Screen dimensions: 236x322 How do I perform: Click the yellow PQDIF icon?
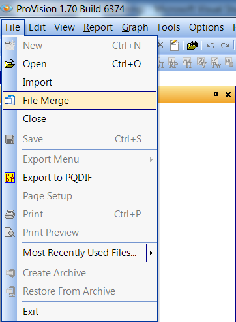(x=10, y=178)
